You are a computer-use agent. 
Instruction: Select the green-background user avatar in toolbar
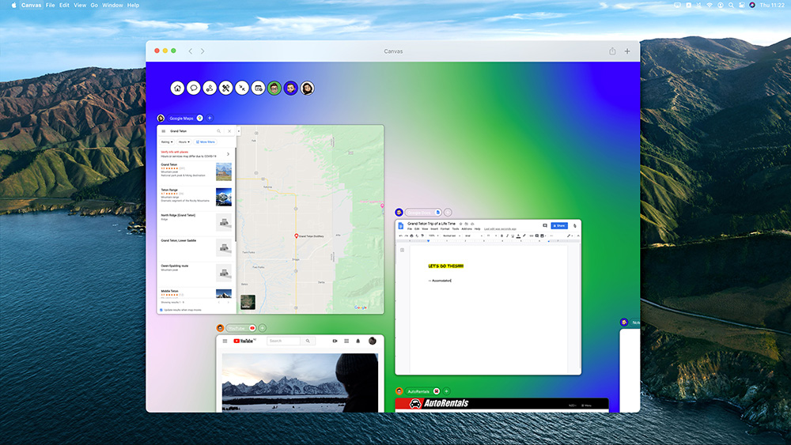tap(274, 89)
